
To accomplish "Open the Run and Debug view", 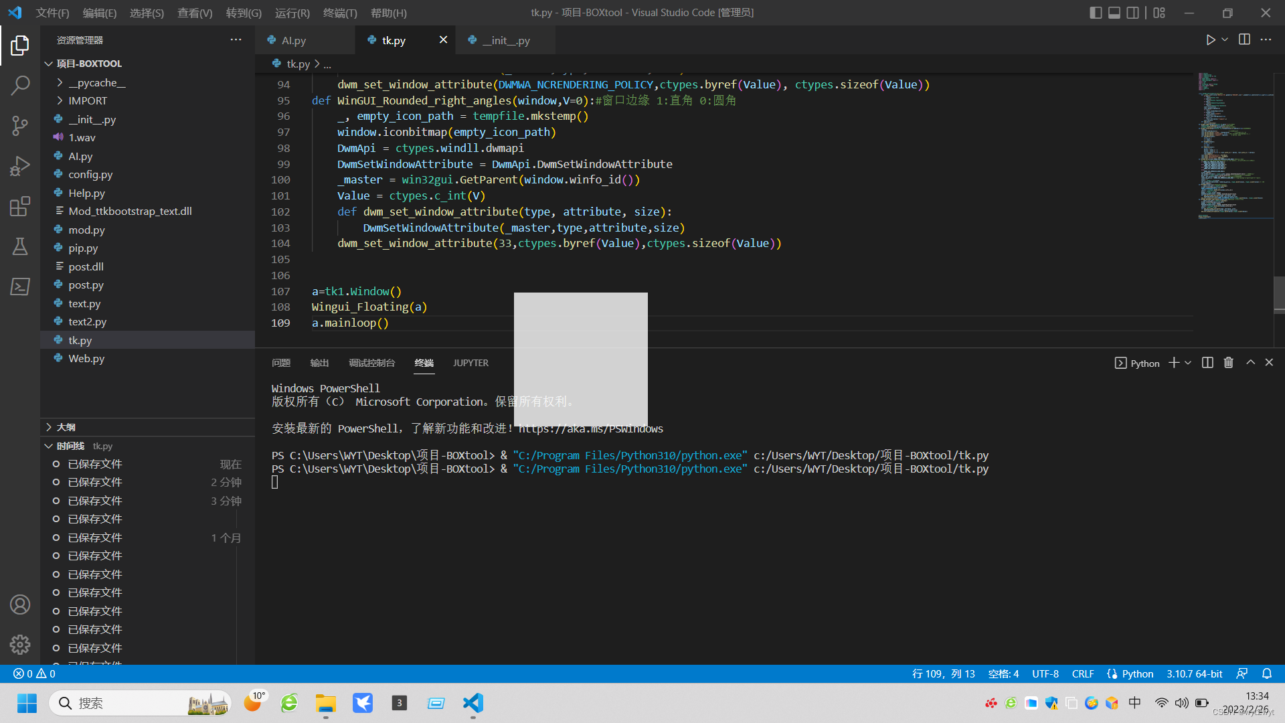I will 20,166.
